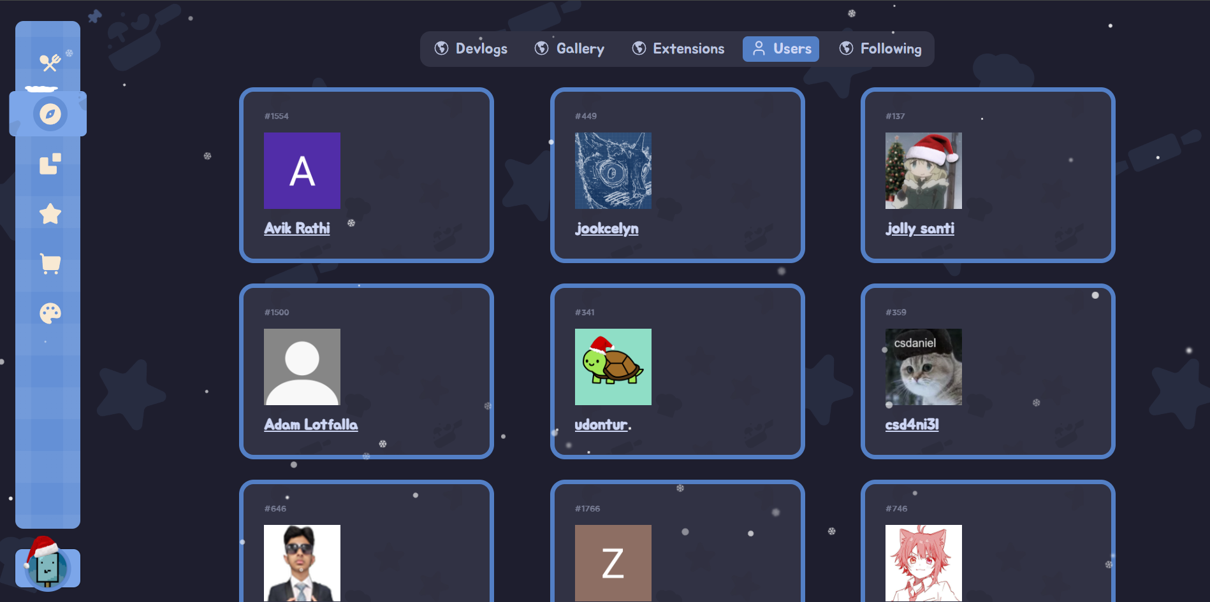Click the paint palette icon in sidebar
Viewport: 1210px width, 602px height.
(x=50, y=313)
